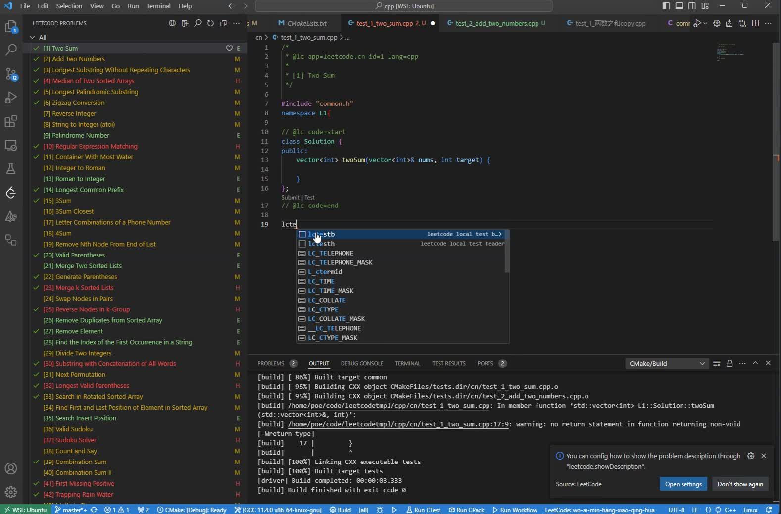
Task: Collapse the All problems tree node
Action: point(33,37)
